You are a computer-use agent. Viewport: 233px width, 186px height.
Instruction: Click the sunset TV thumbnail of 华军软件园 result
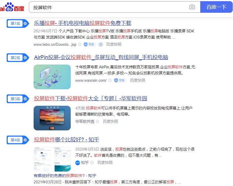point(52,118)
